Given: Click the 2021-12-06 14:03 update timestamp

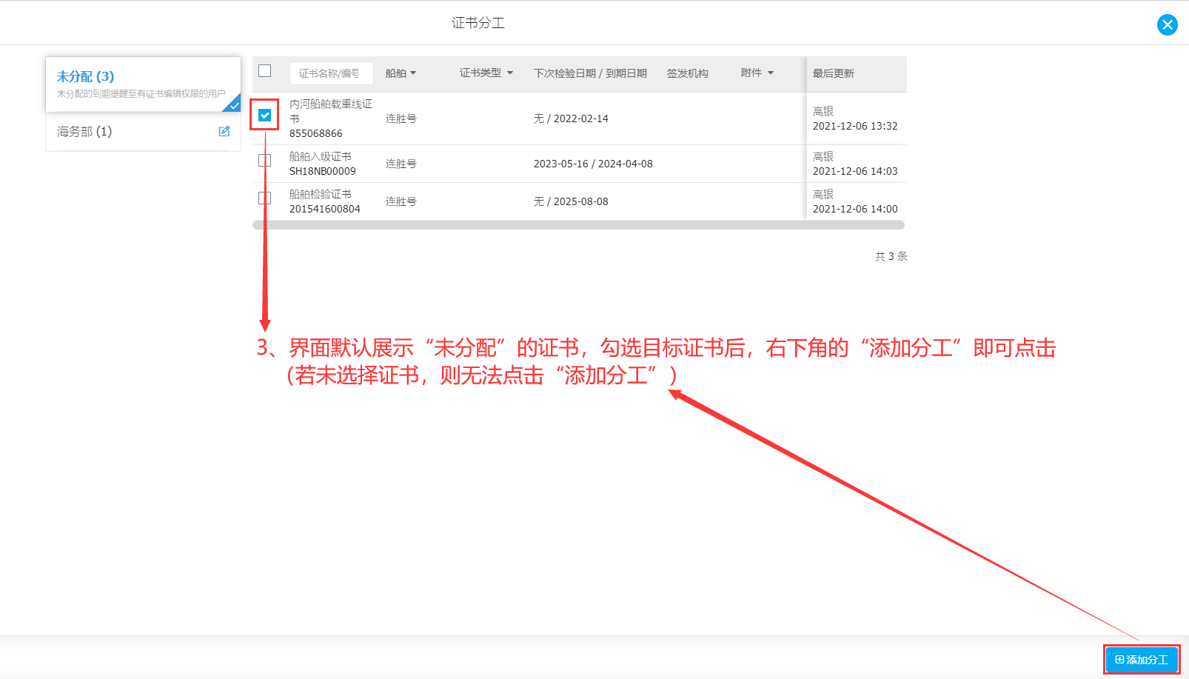Looking at the screenshot, I should [x=855, y=171].
